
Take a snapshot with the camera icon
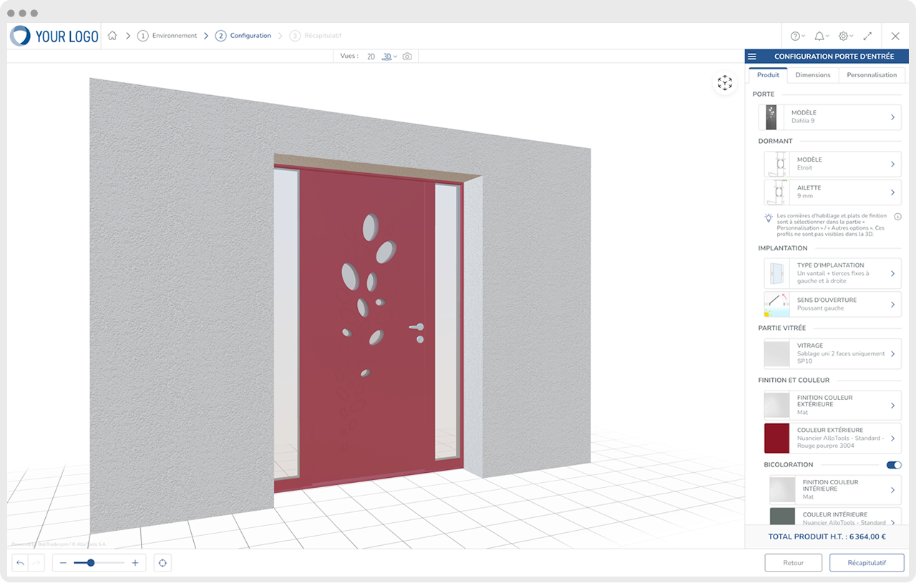[x=407, y=56]
